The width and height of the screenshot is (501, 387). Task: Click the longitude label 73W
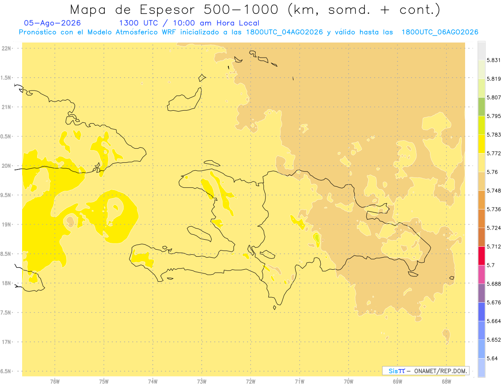(202, 382)
